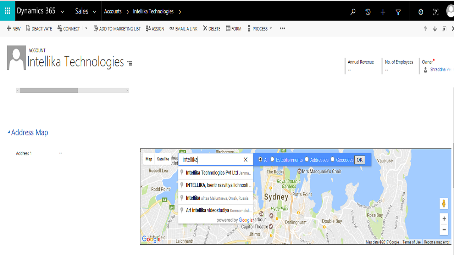Click Accounts in the breadcrumb
Screen dimensions: 454x255
click(x=113, y=11)
